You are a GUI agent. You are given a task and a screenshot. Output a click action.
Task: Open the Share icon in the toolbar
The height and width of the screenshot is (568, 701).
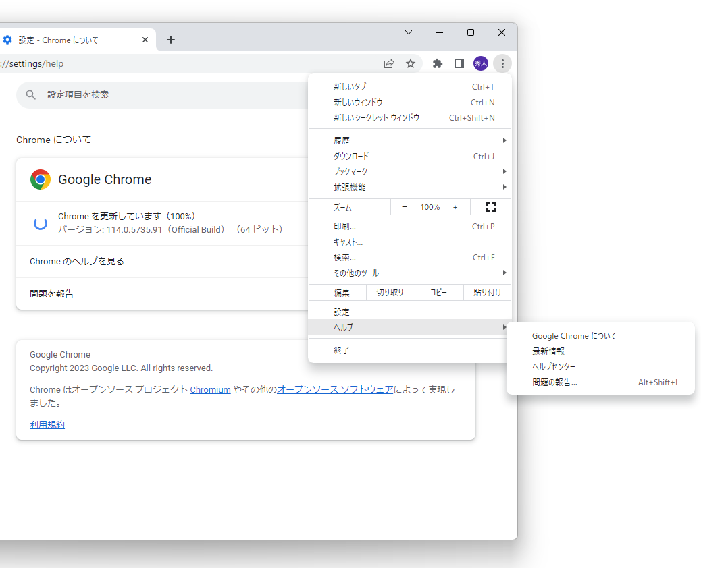click(x=390, y=63)
